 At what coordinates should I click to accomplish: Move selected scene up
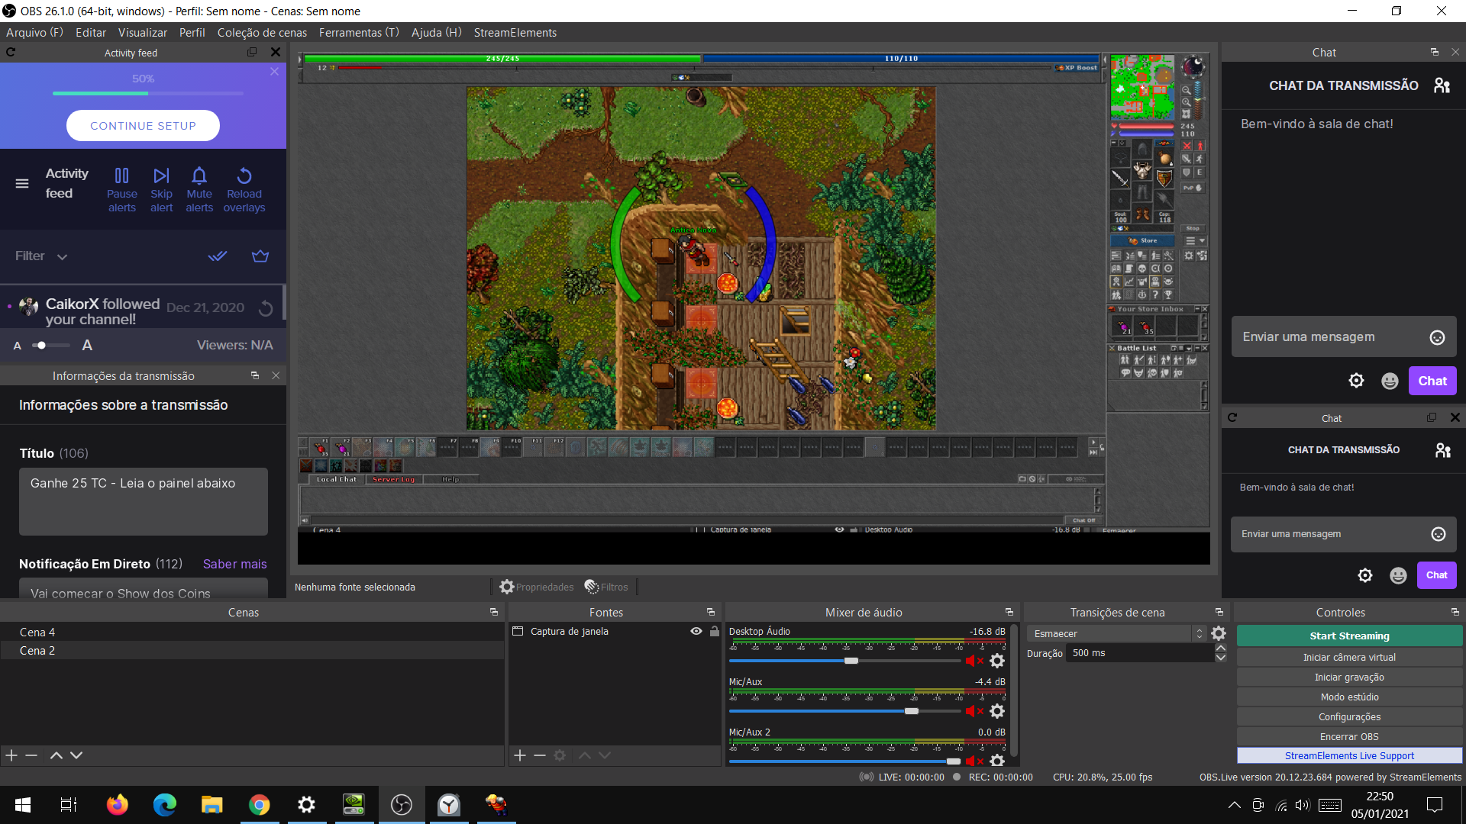(56, 755)
